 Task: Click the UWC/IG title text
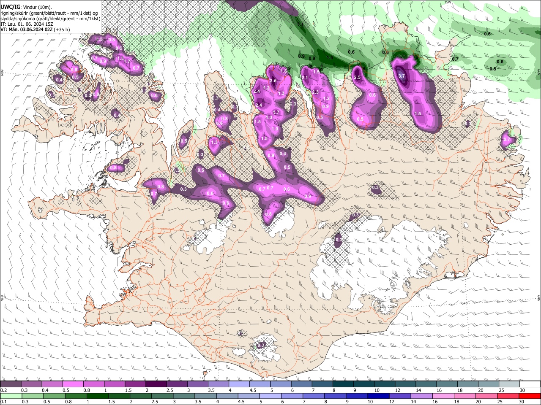(11, 7)
